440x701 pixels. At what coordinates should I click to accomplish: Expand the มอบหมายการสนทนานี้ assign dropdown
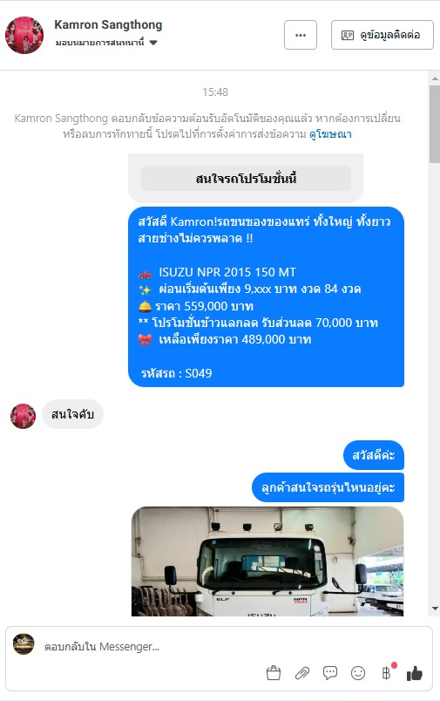point(107,43)
